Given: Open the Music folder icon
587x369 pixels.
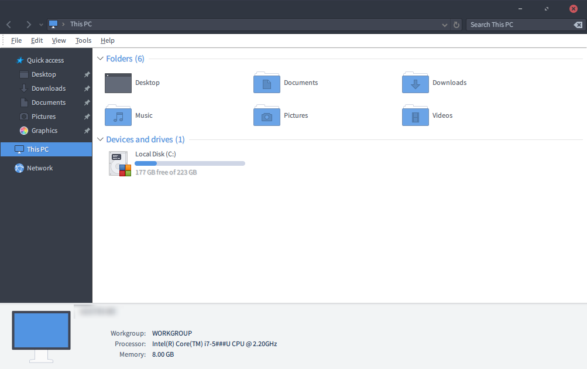Looking at the screenshot, I should click(x=118, y=116).
